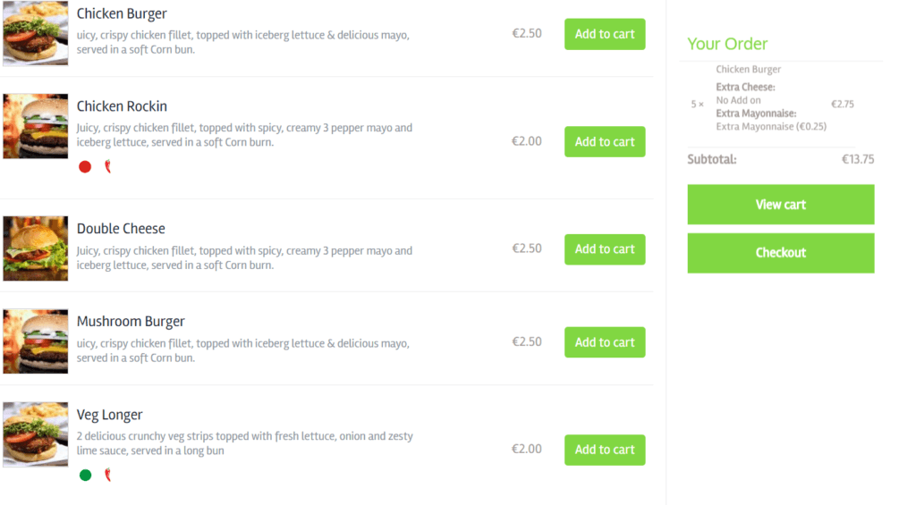Add Chicken Rockin to cart
916x505 pixels.
pyautogui.click(x=605, y=141)
